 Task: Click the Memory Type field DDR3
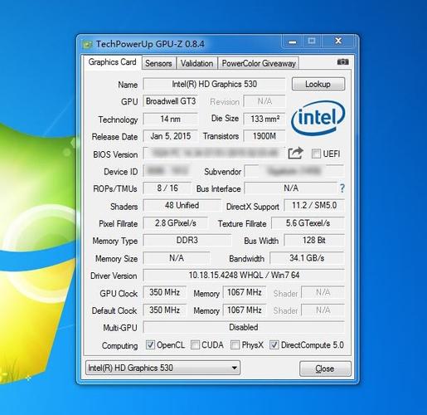[x=187, y=240]
